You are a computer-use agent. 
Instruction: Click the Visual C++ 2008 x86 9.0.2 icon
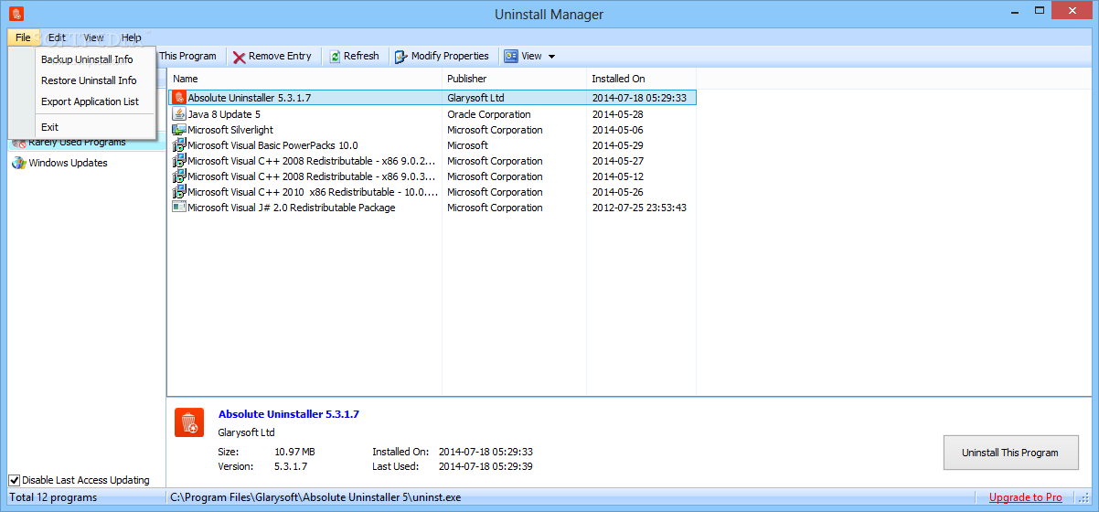pos(179,161)
